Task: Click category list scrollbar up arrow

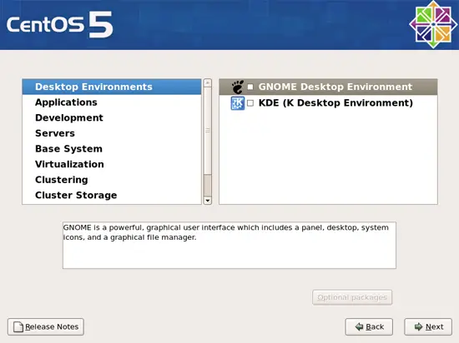Action: coord(208,83)
